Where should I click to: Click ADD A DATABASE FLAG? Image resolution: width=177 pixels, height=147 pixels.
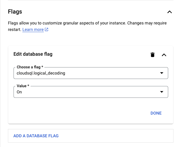[x=36, y=136]
